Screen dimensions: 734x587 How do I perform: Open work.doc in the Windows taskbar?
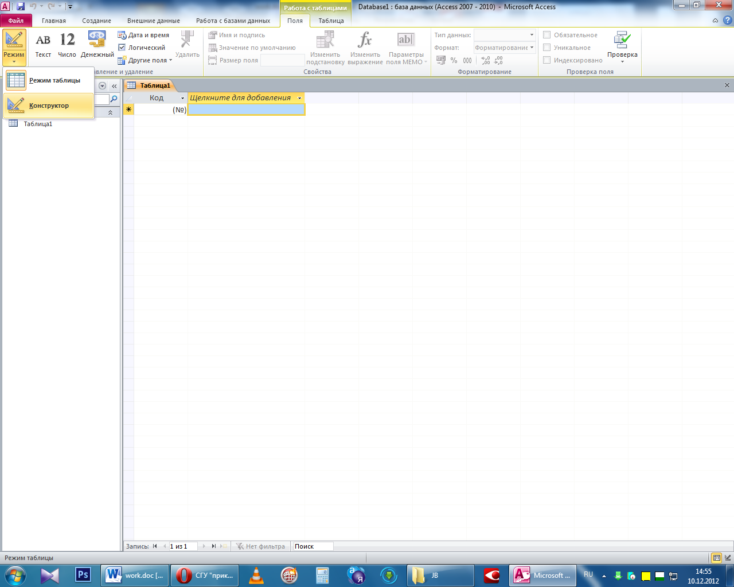(x=135, y=575)
